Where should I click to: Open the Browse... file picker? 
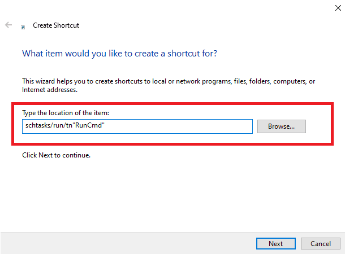(281, 126)
